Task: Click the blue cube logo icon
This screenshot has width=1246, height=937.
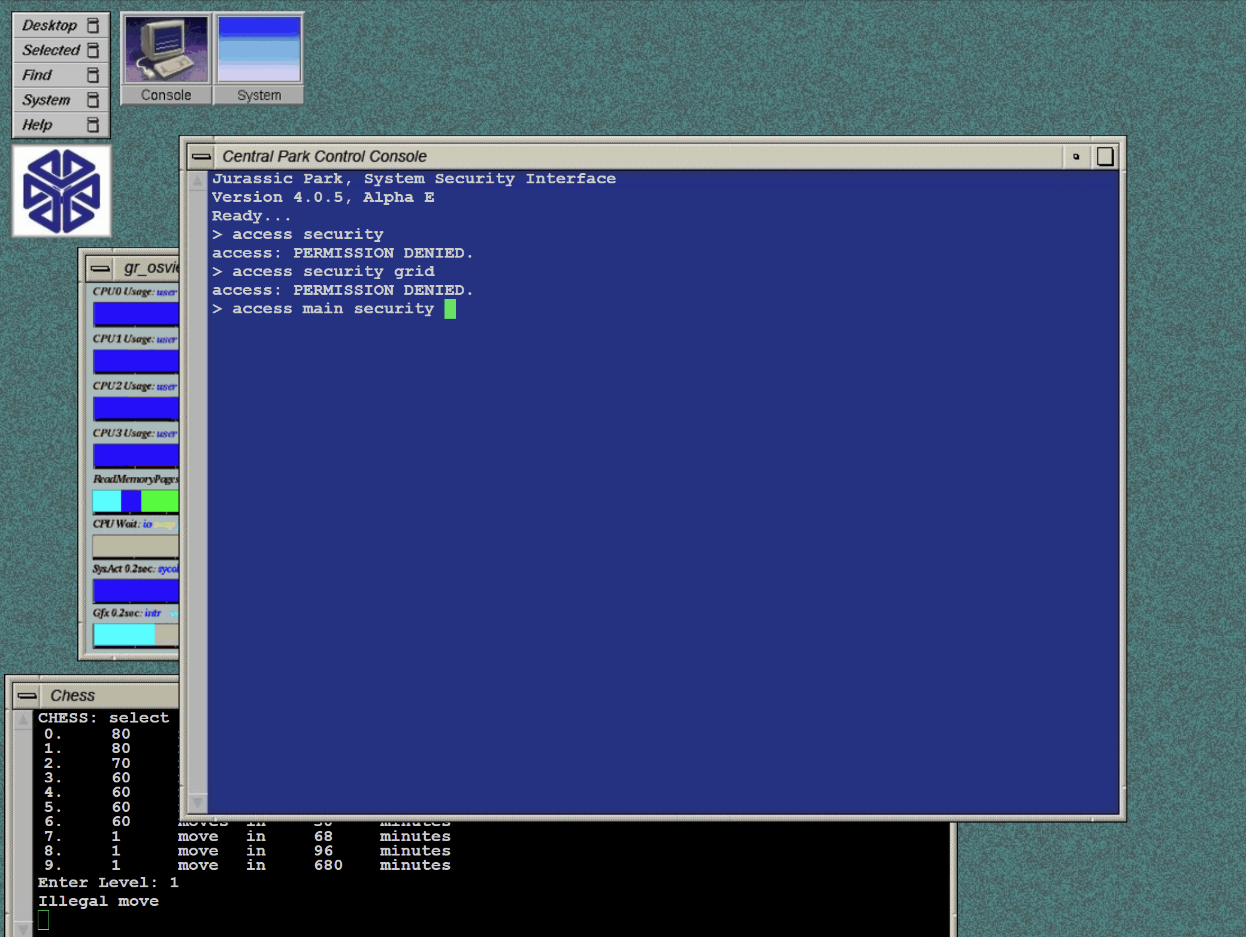Action: coord(62,191)
